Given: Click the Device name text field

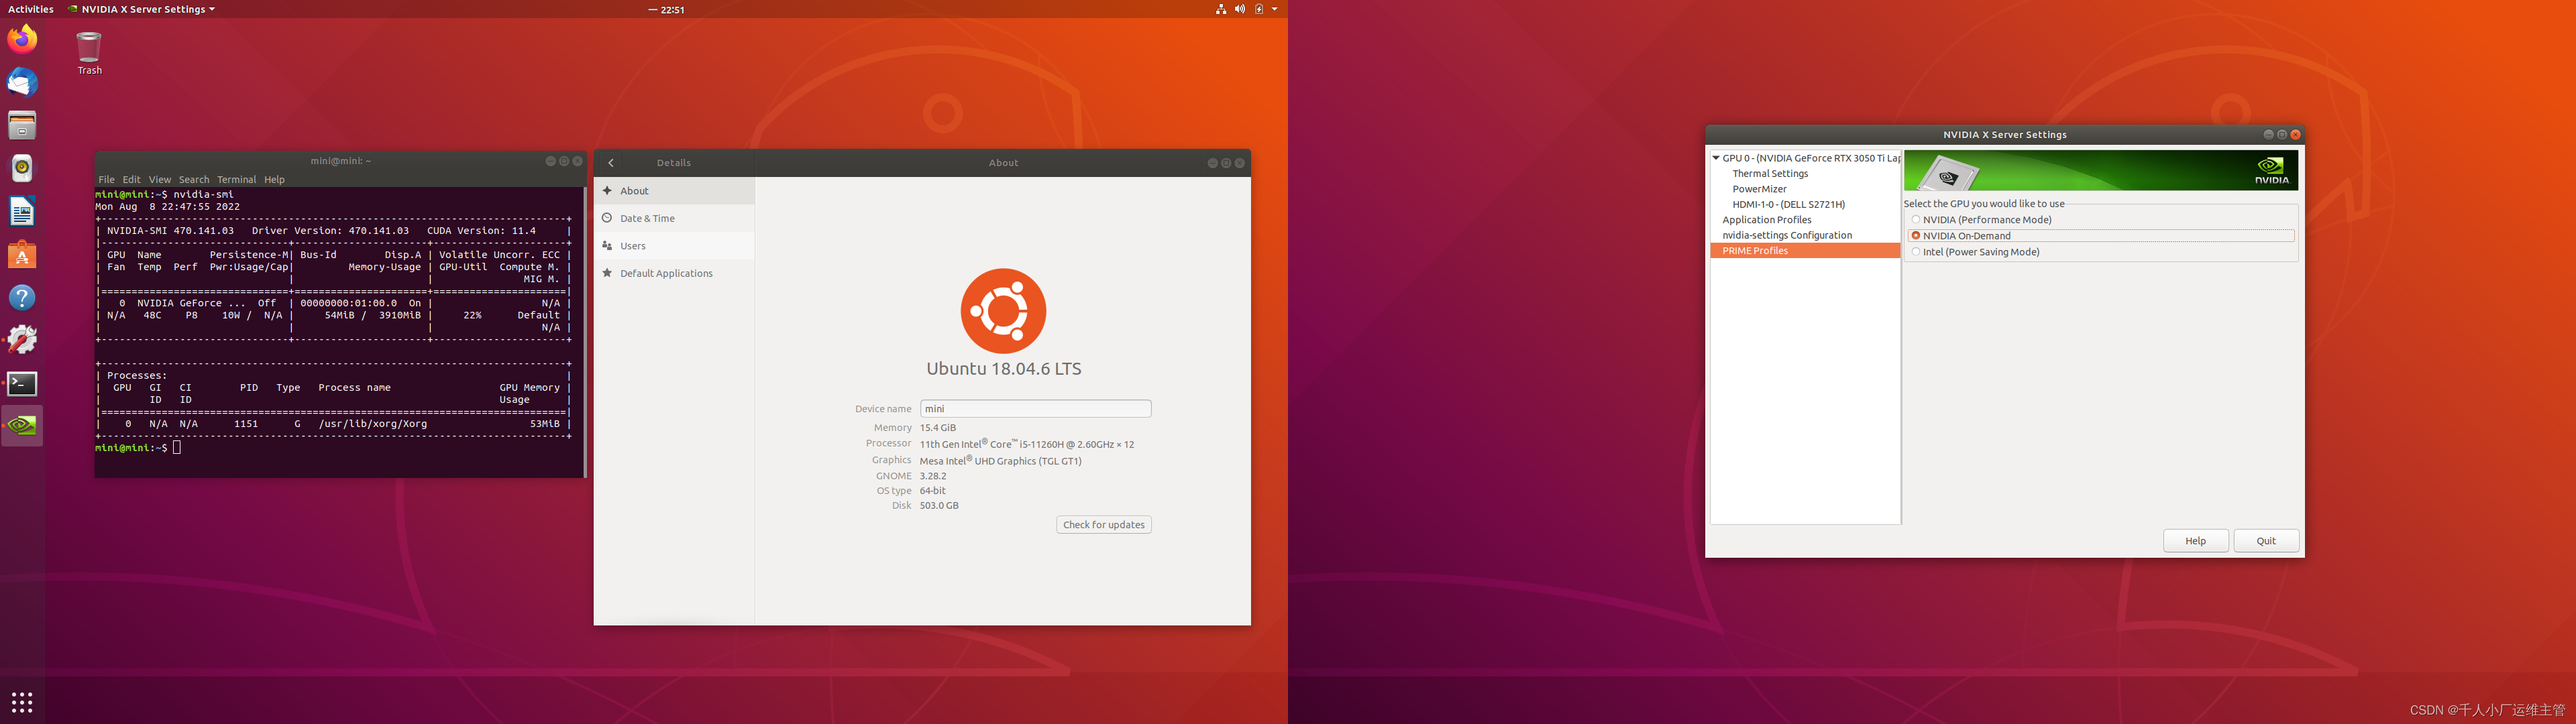Looking at the screenshot, I should click(x=1035, y=409).
